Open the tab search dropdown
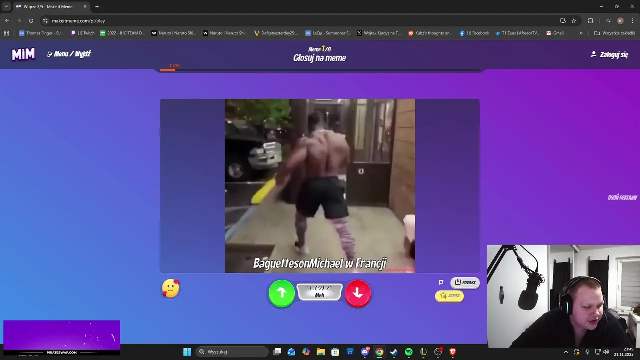 click(x=6, y=6)
